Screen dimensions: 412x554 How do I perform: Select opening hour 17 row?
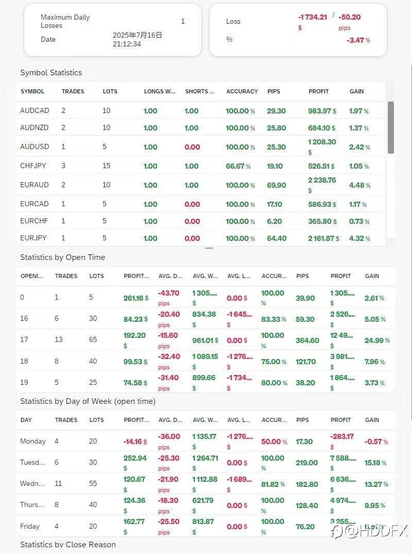click(205, 340)
